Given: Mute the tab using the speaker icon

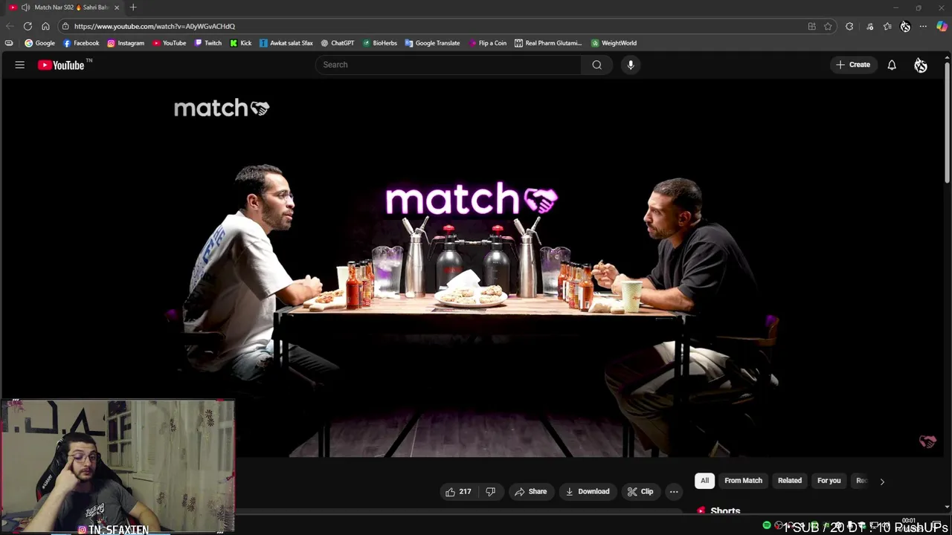Looking at the screenshot, I should point(26,7).
